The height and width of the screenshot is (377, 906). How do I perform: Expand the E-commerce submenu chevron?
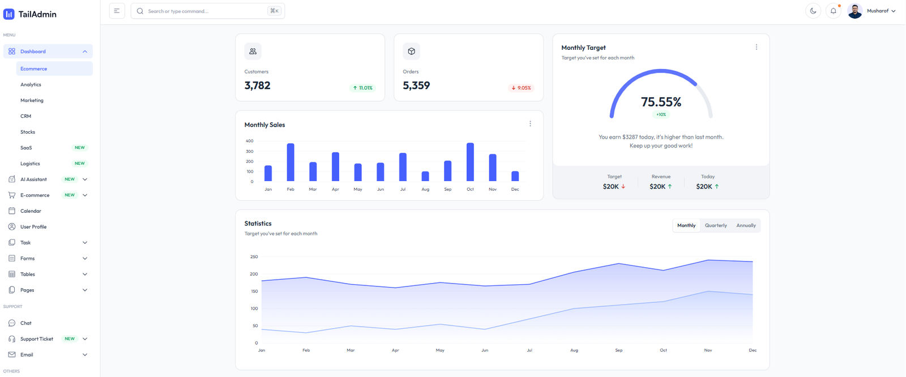(85, 195)
